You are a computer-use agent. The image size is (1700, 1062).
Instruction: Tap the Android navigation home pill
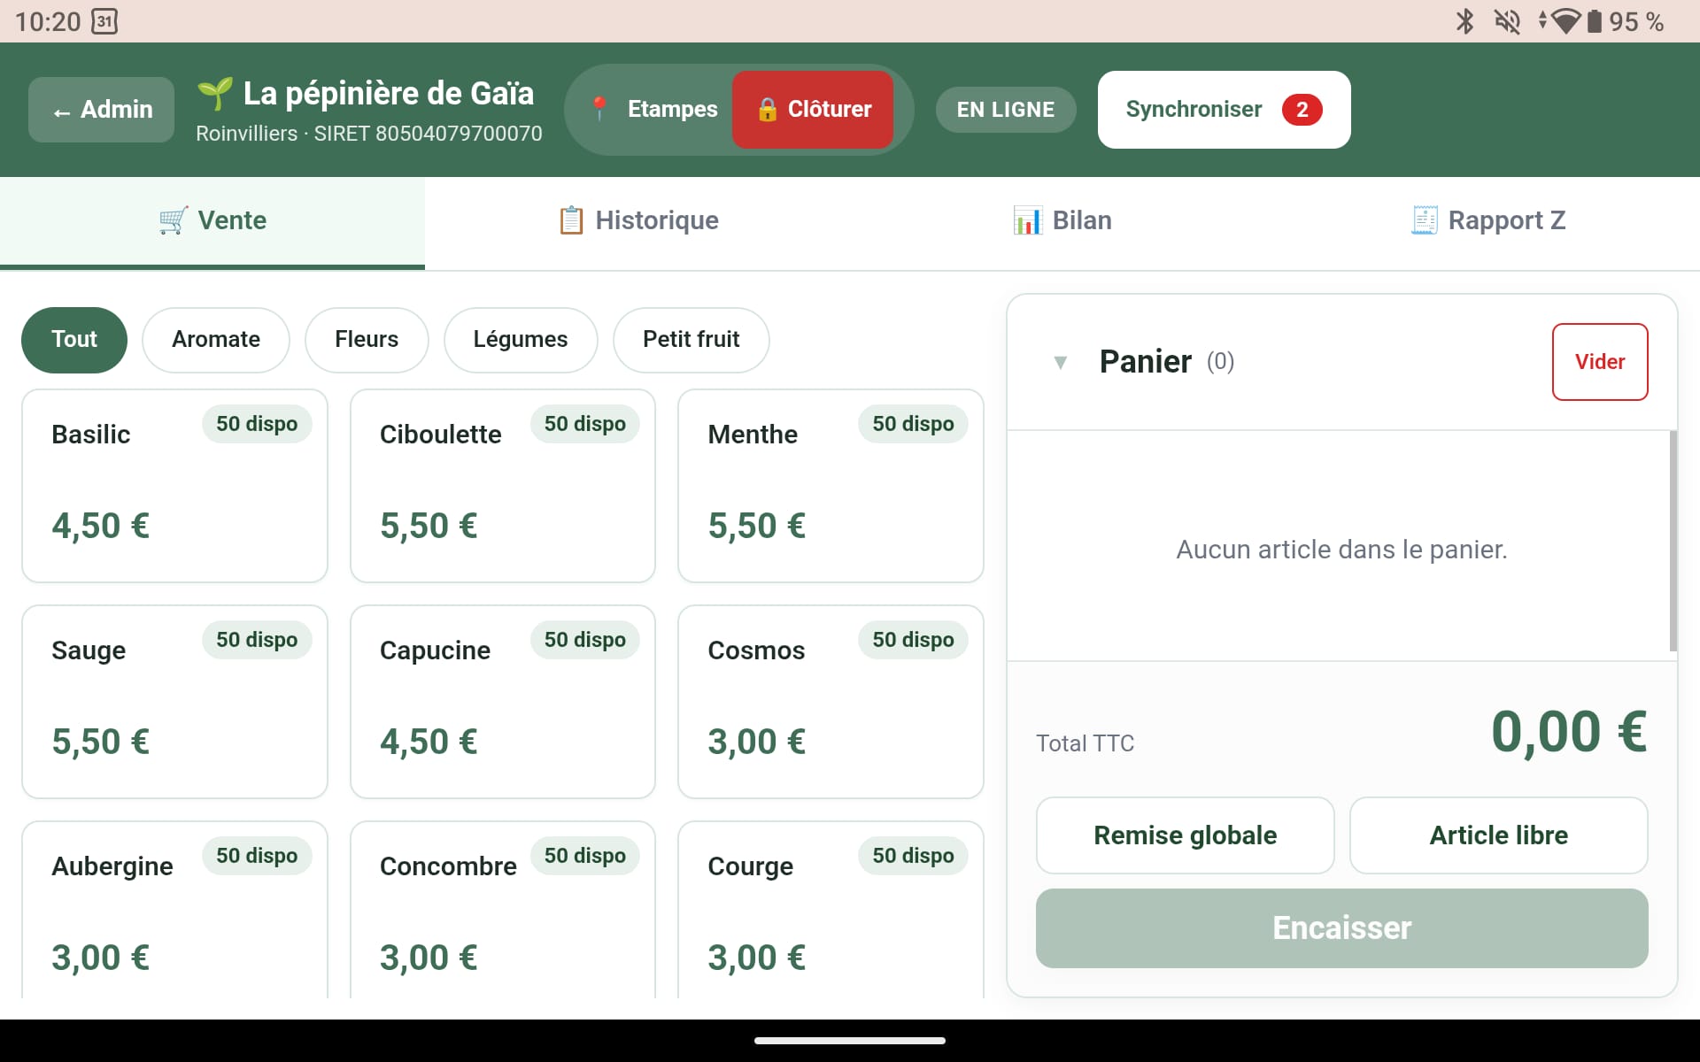(850, 1041)
